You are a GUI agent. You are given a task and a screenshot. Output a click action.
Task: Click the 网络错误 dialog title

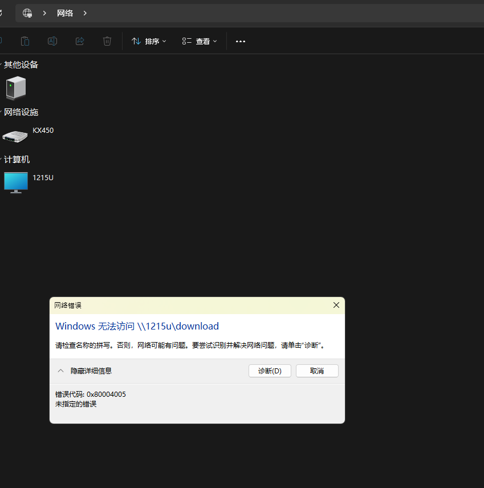pyautogui.click(x=68, y=306)
